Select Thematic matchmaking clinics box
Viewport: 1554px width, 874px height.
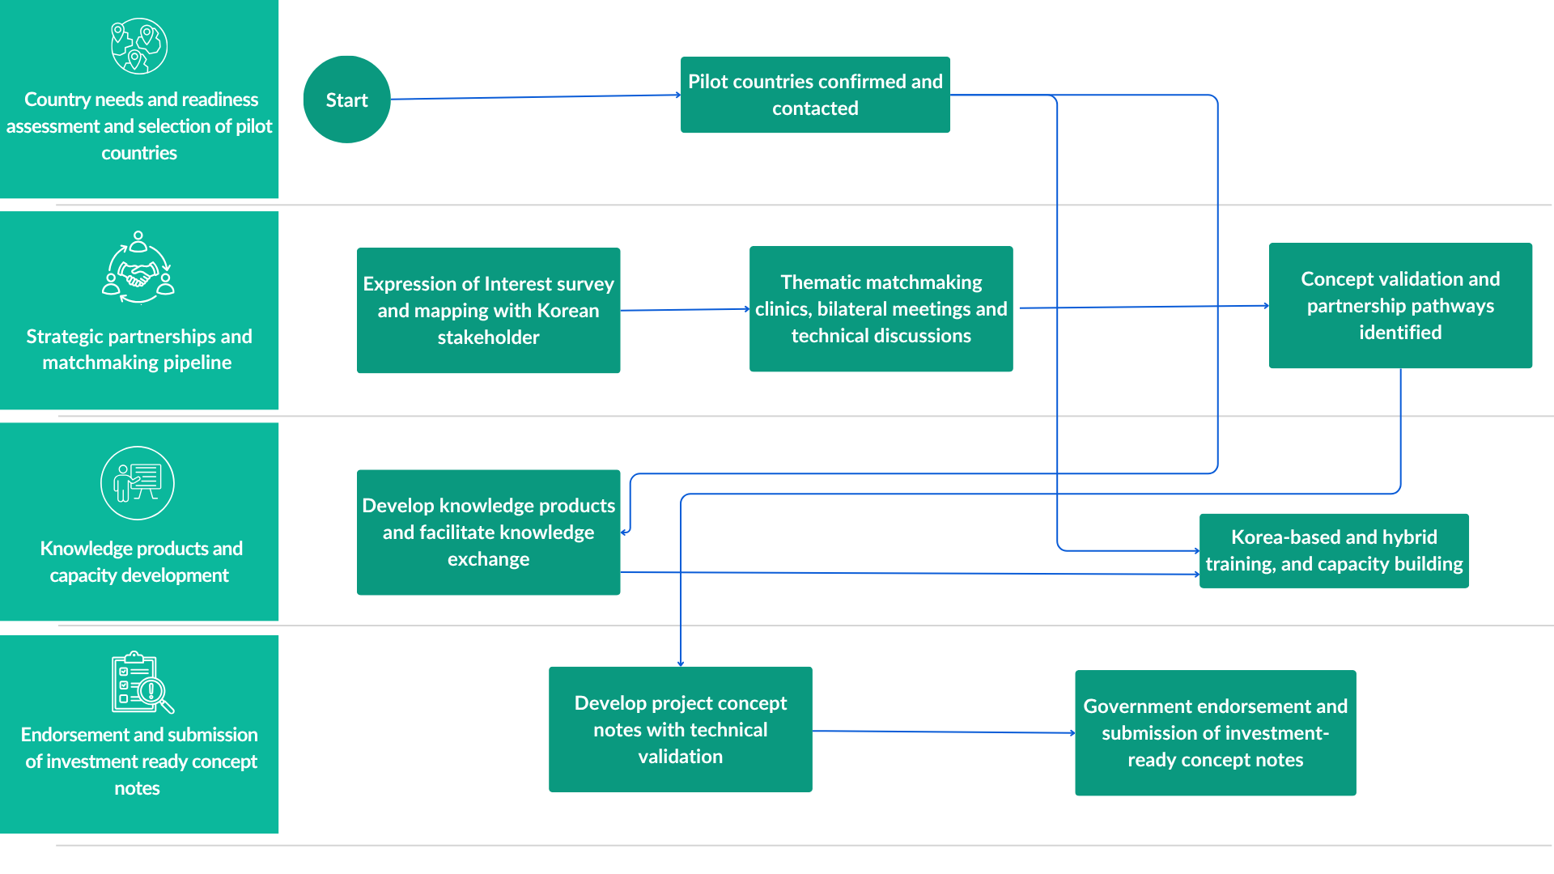[881, 308]
